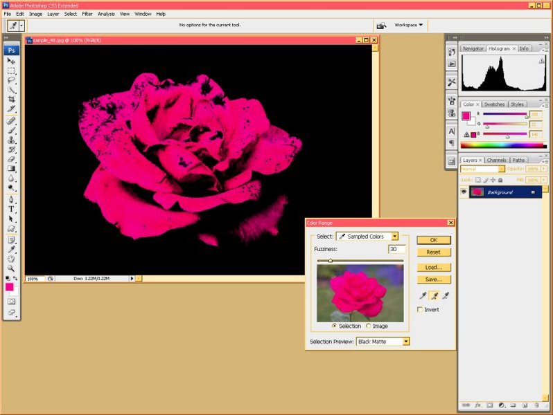Select the Move tool
Screen dimensions: 553x415
[x=12, y=62]
